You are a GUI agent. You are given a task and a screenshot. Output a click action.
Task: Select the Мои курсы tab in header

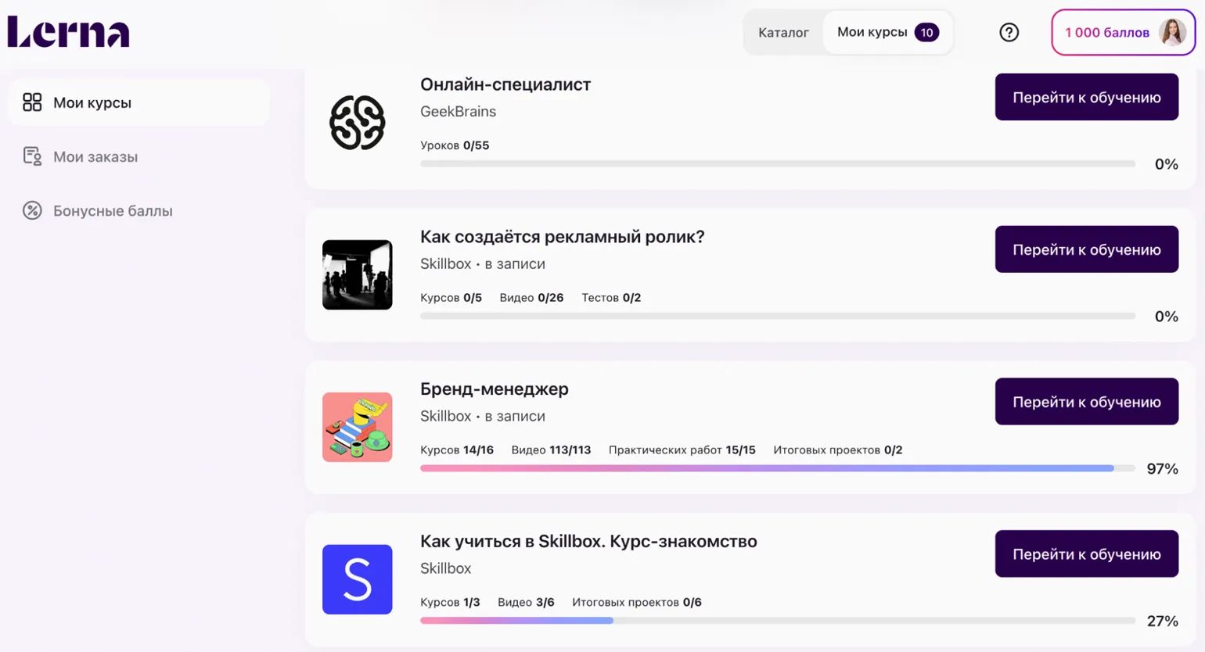pyautogui.click(x=887, y=32)
